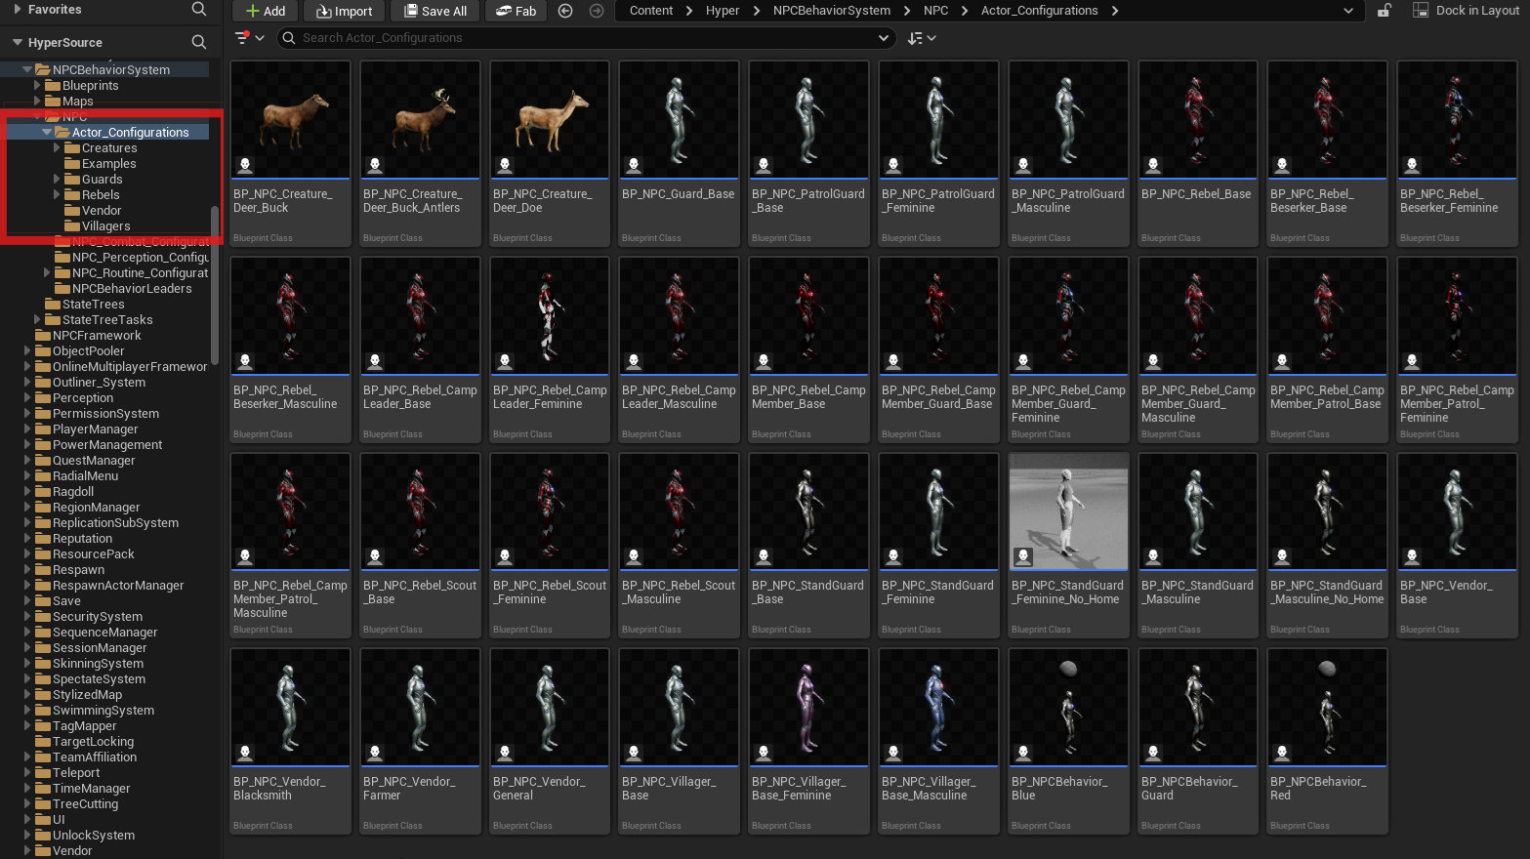The height and width of the screenshot is (859, 1530).
Task: Click Dock in Layout
Action: pyautogui.click(x=1466, y=11)
